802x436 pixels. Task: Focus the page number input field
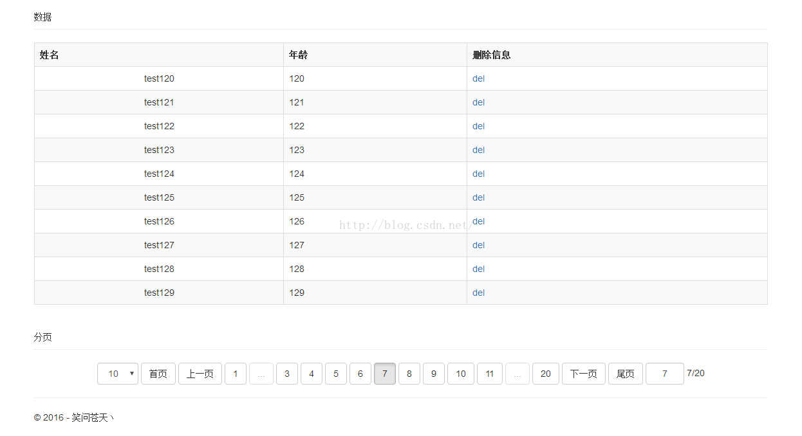coord(665,374)
